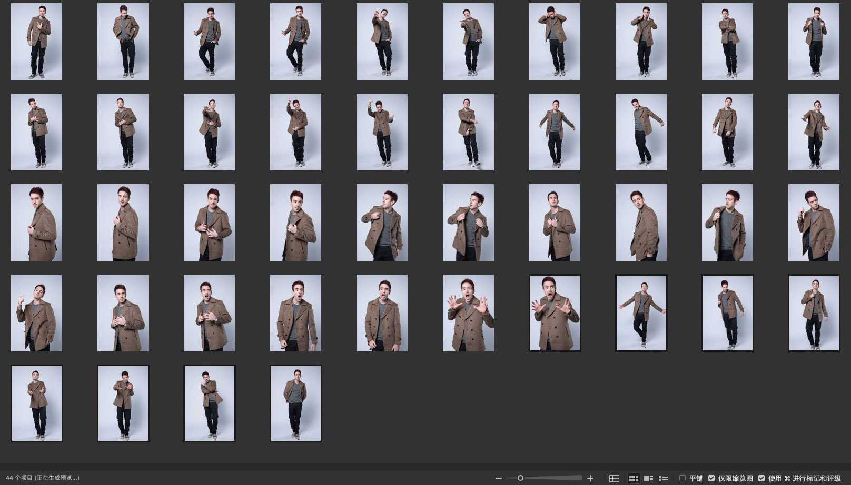Select the first thumbnail in the top row
The image size is (851, 485).
pyautogui.click(x=36, y=42)
